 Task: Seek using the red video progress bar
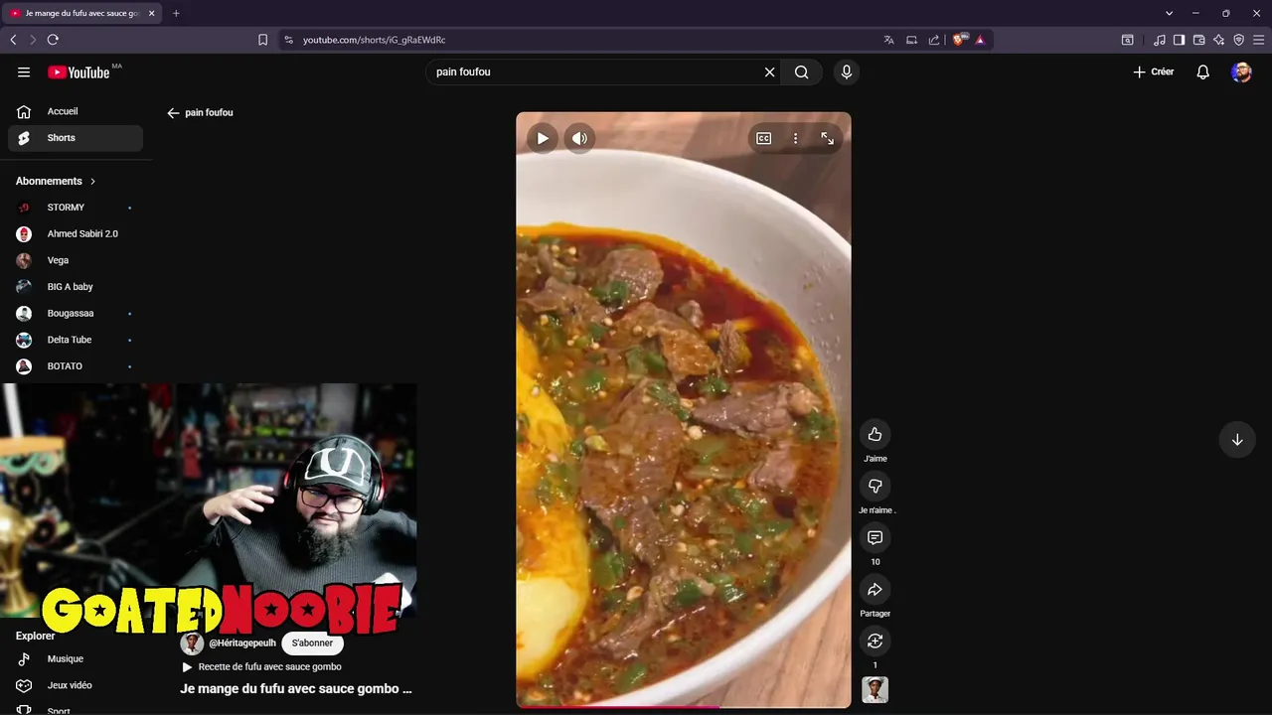click(x=684, y=706)
